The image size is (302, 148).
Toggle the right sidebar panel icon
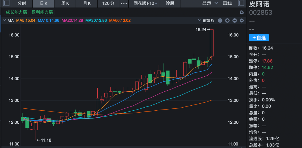click(241, 3)
